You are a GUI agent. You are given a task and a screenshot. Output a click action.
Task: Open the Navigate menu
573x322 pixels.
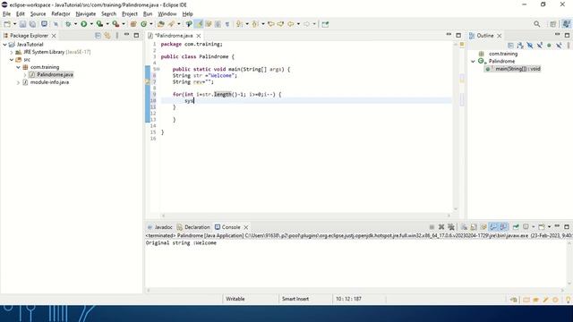86,14
